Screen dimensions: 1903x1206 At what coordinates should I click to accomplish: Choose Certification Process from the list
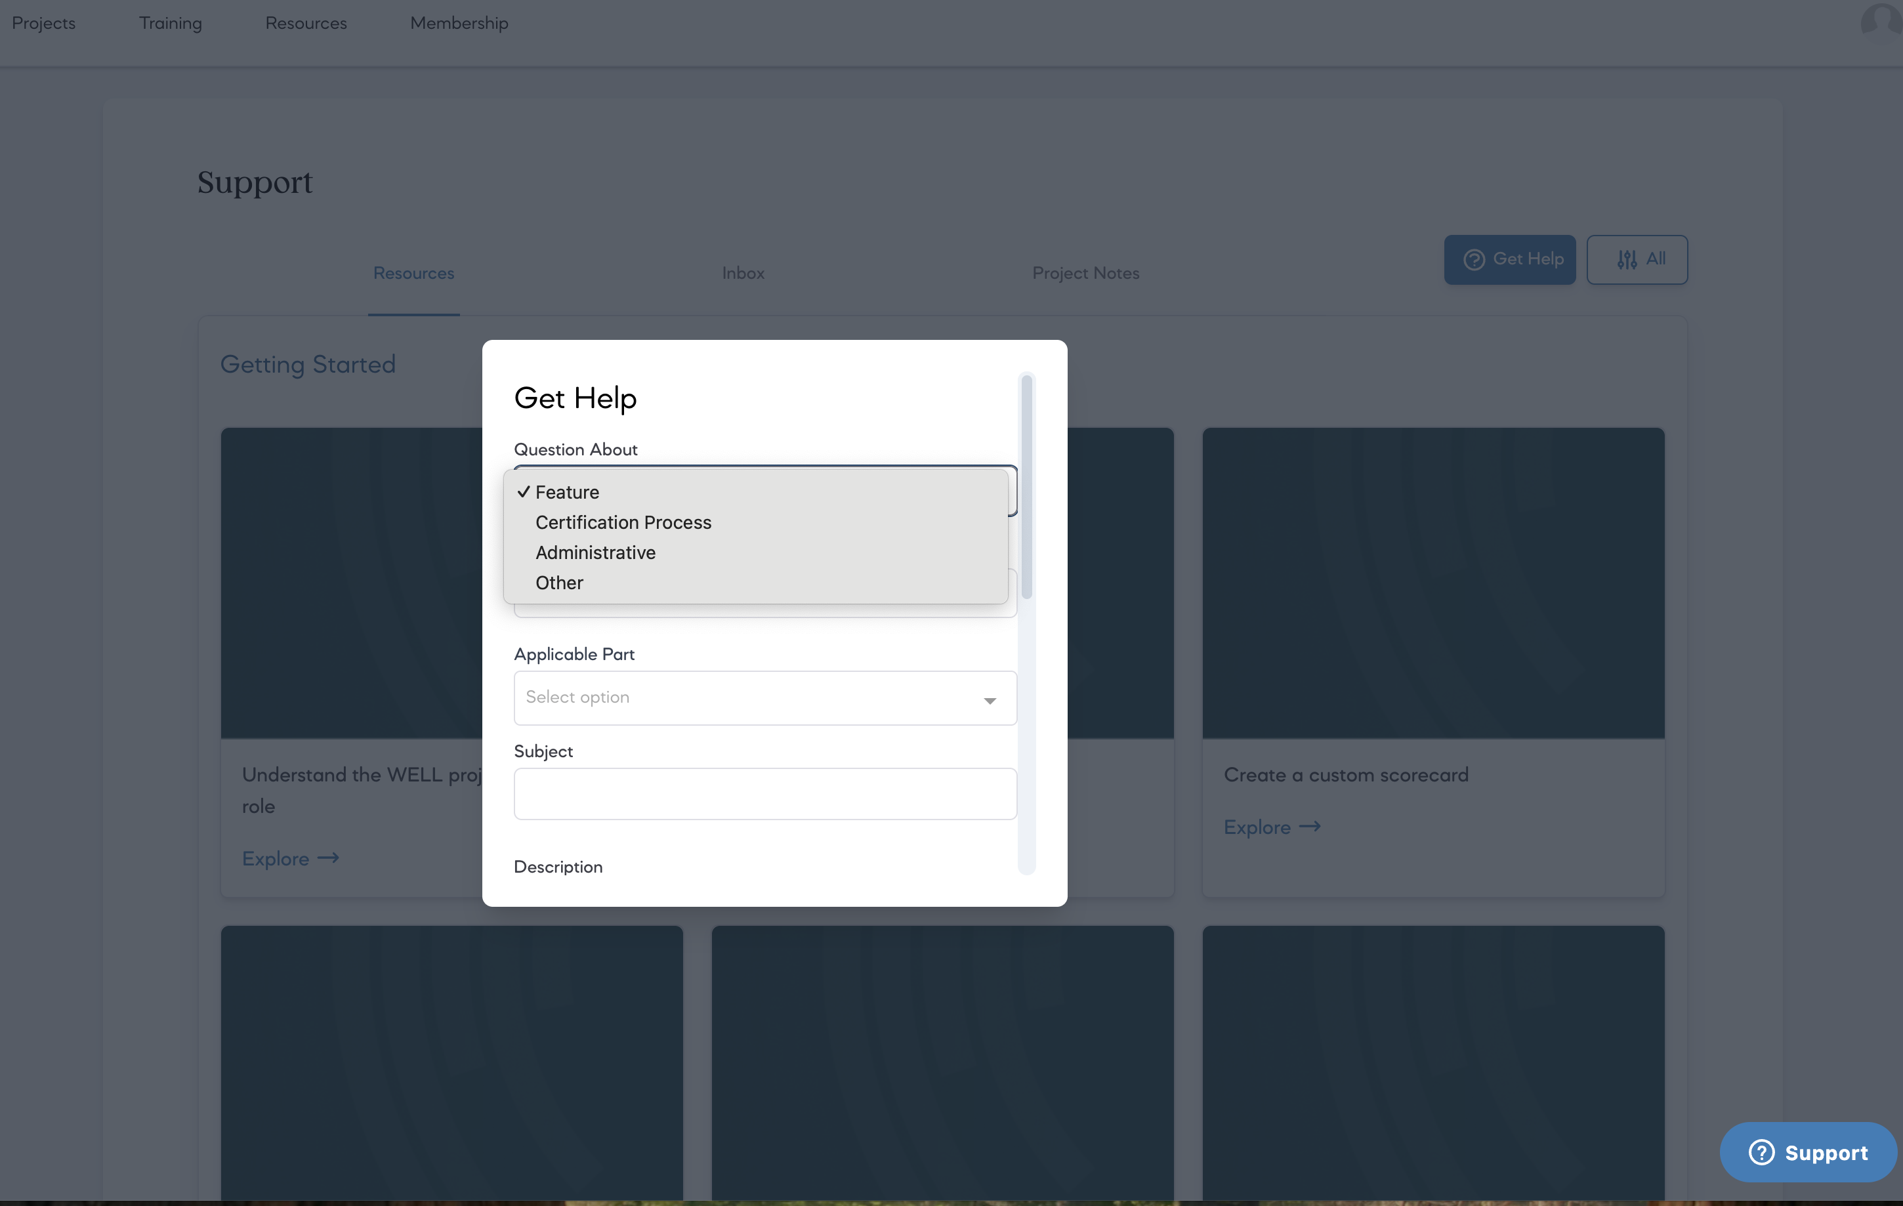[x=755, y=522]
